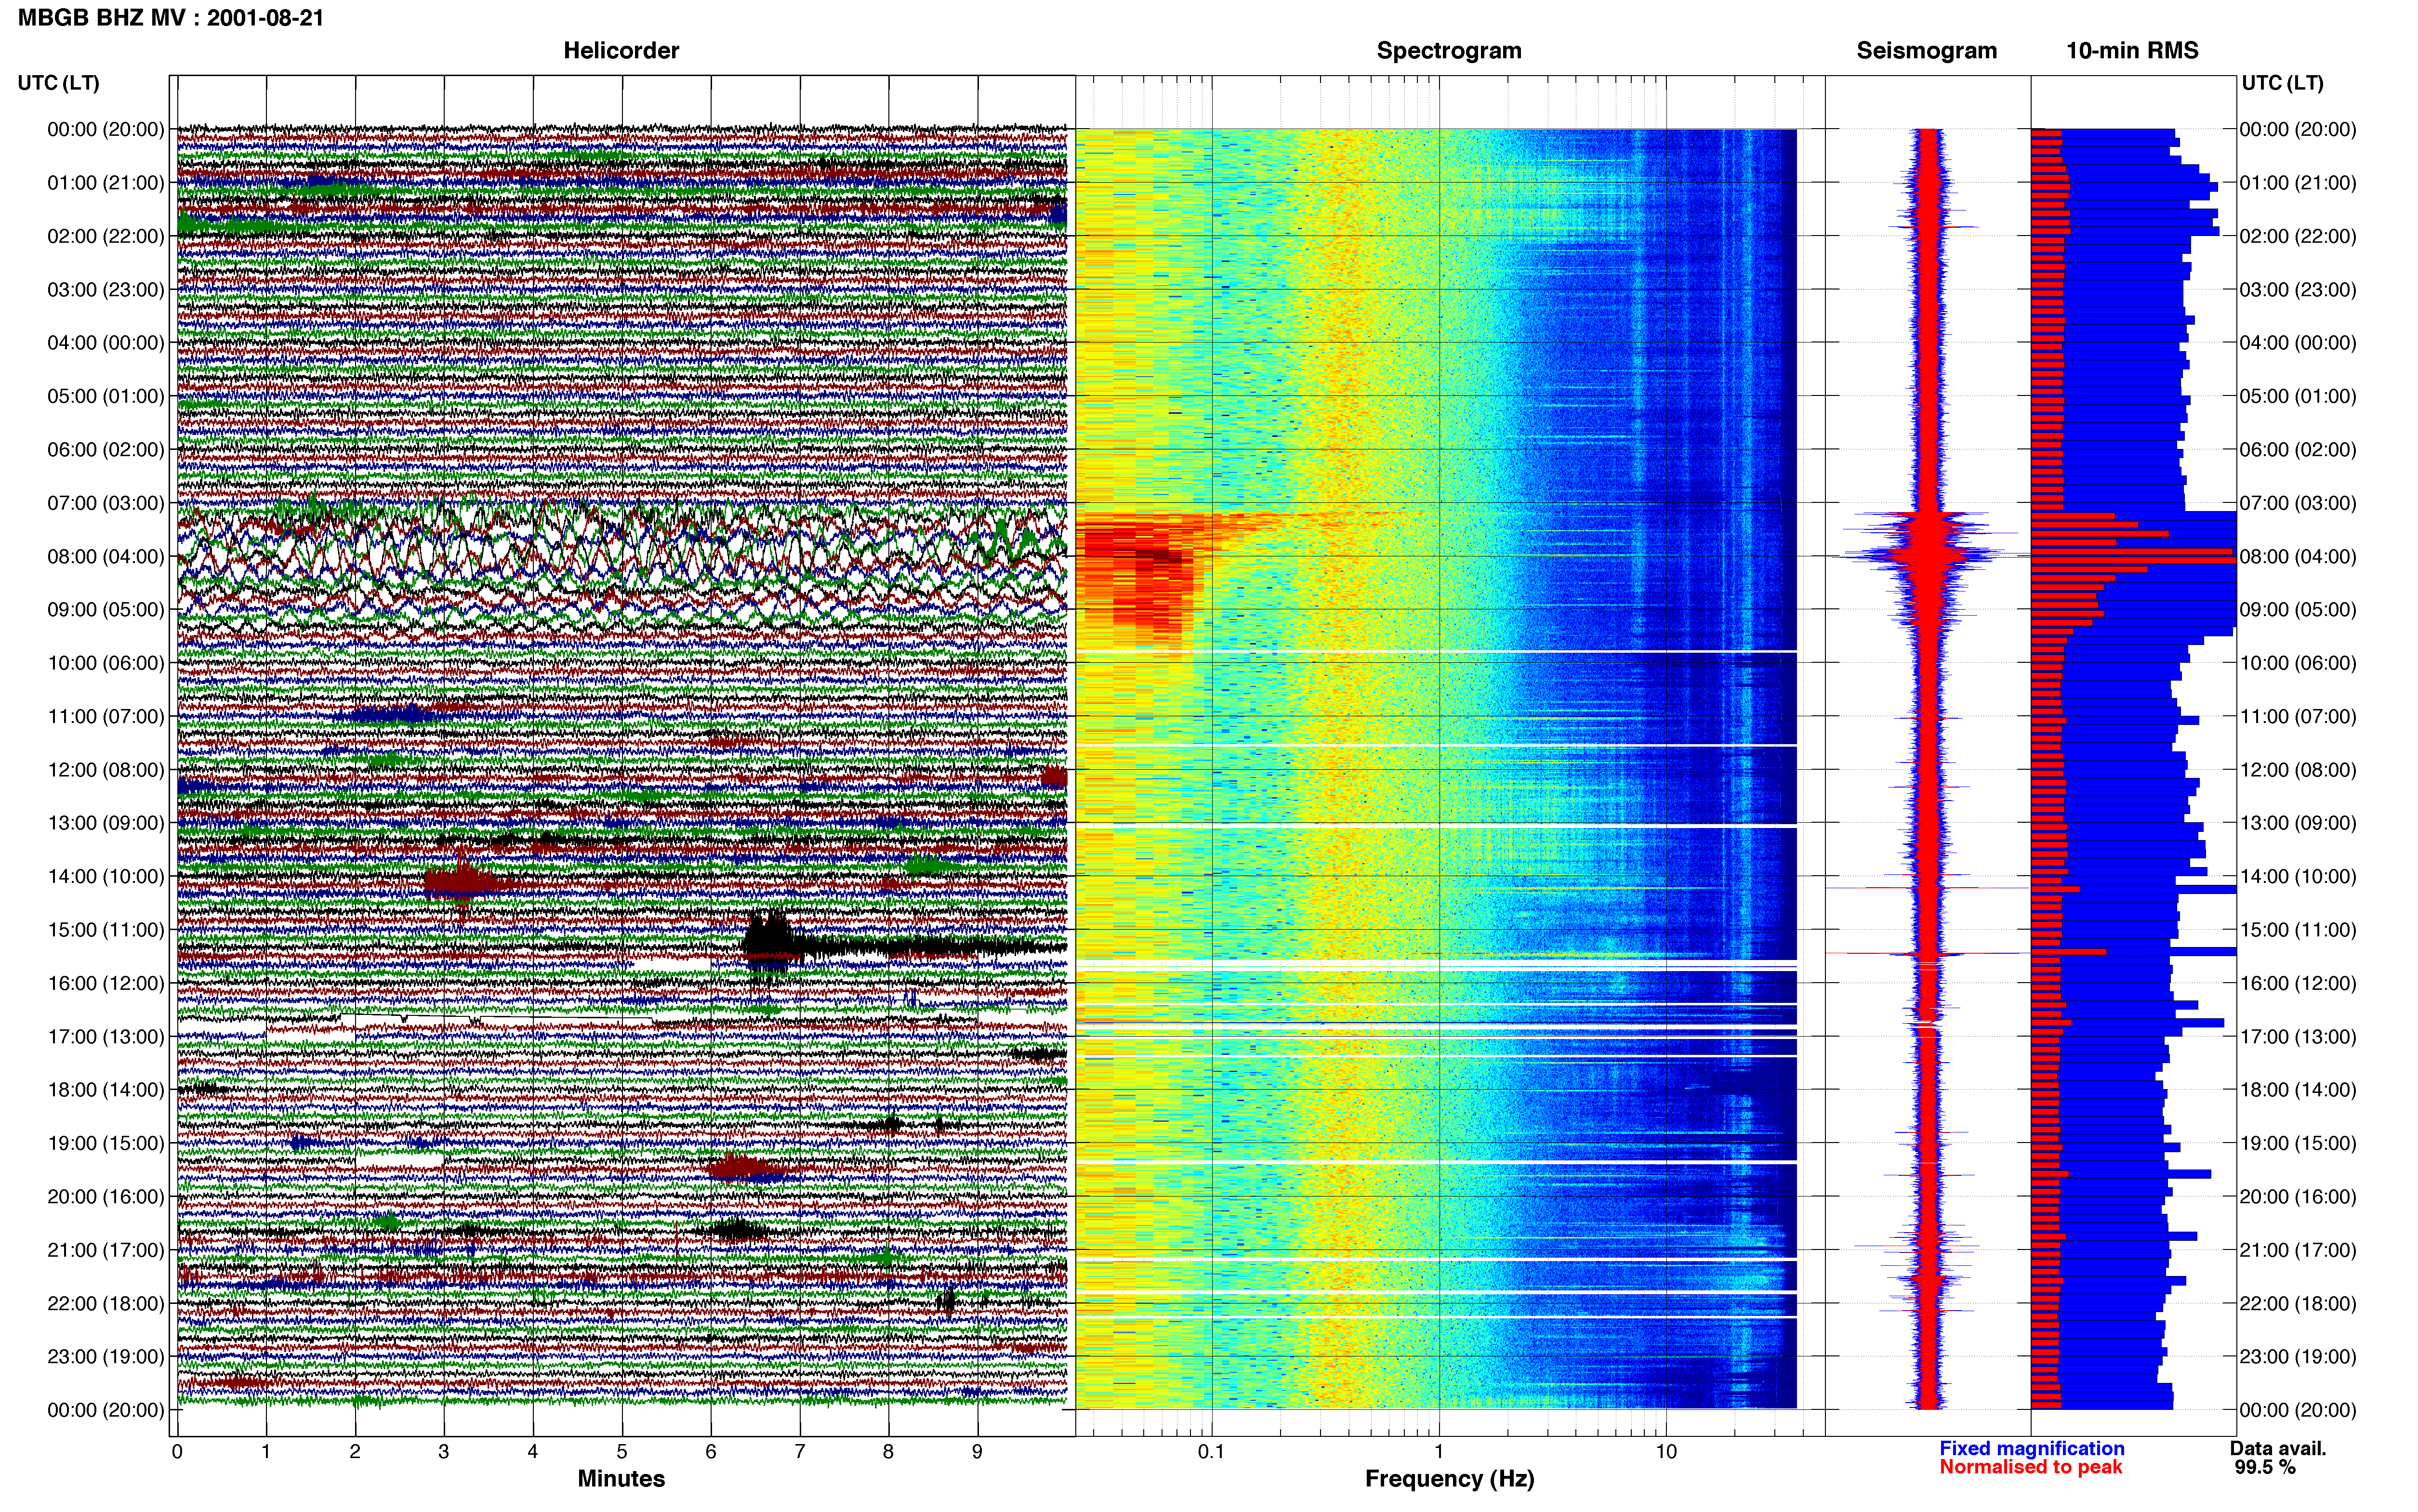This screenshot has height=1512, width=2418.
Task: Click the 2 tick on the Minutes axis
Action: pos(355,1451)
